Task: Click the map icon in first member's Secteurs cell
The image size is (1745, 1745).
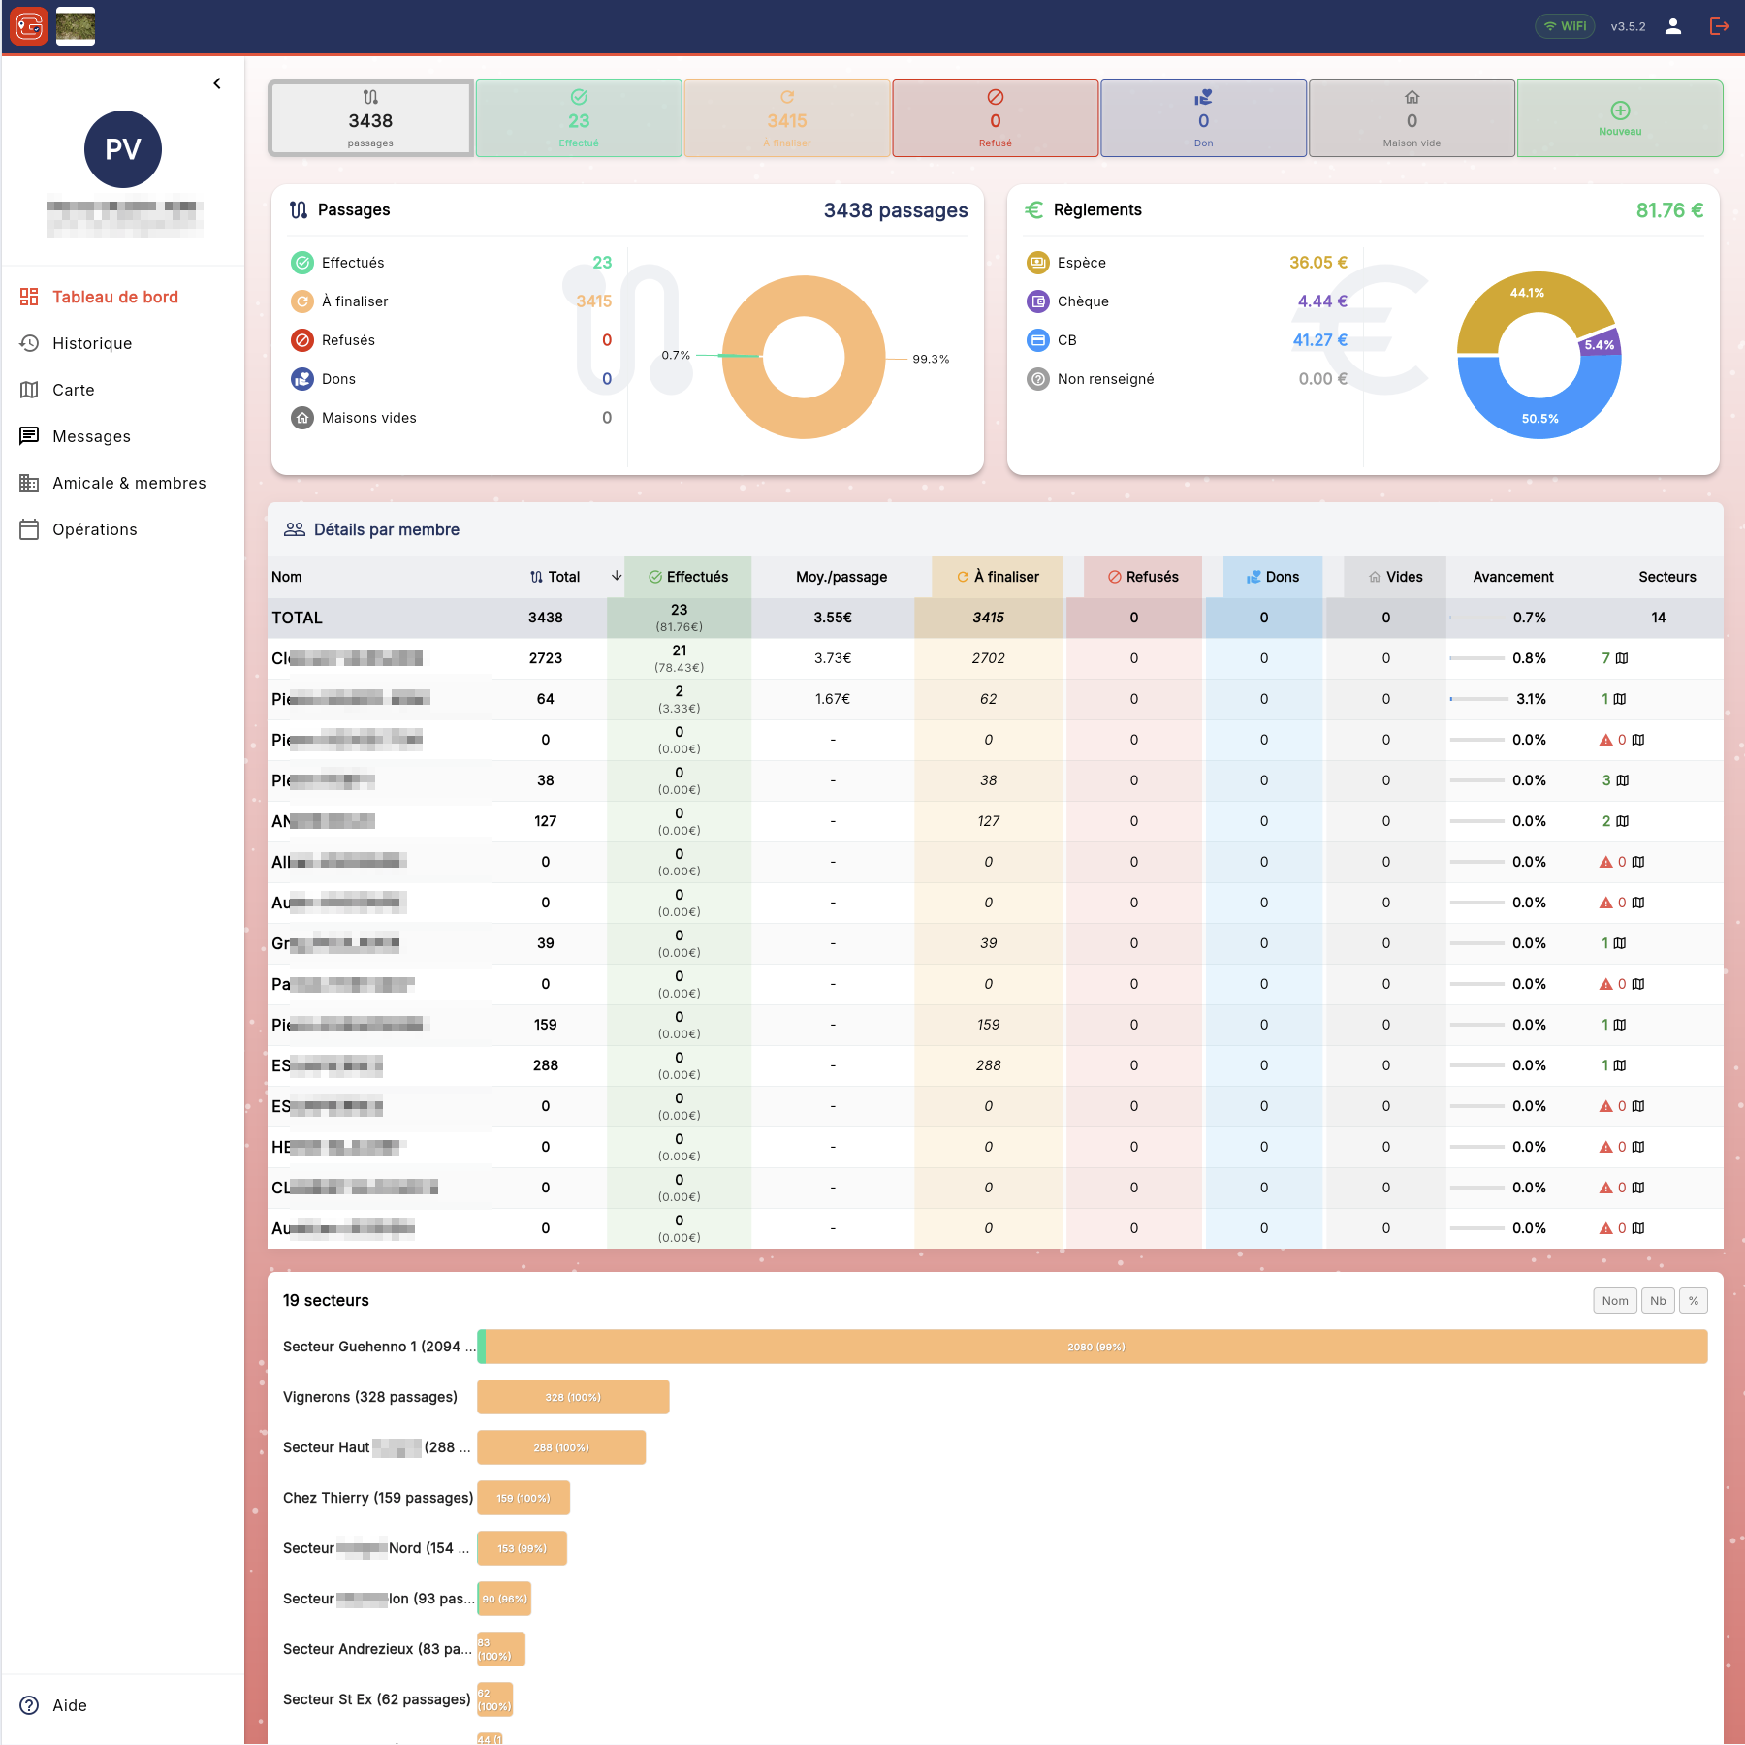Action: point(1622,658)
